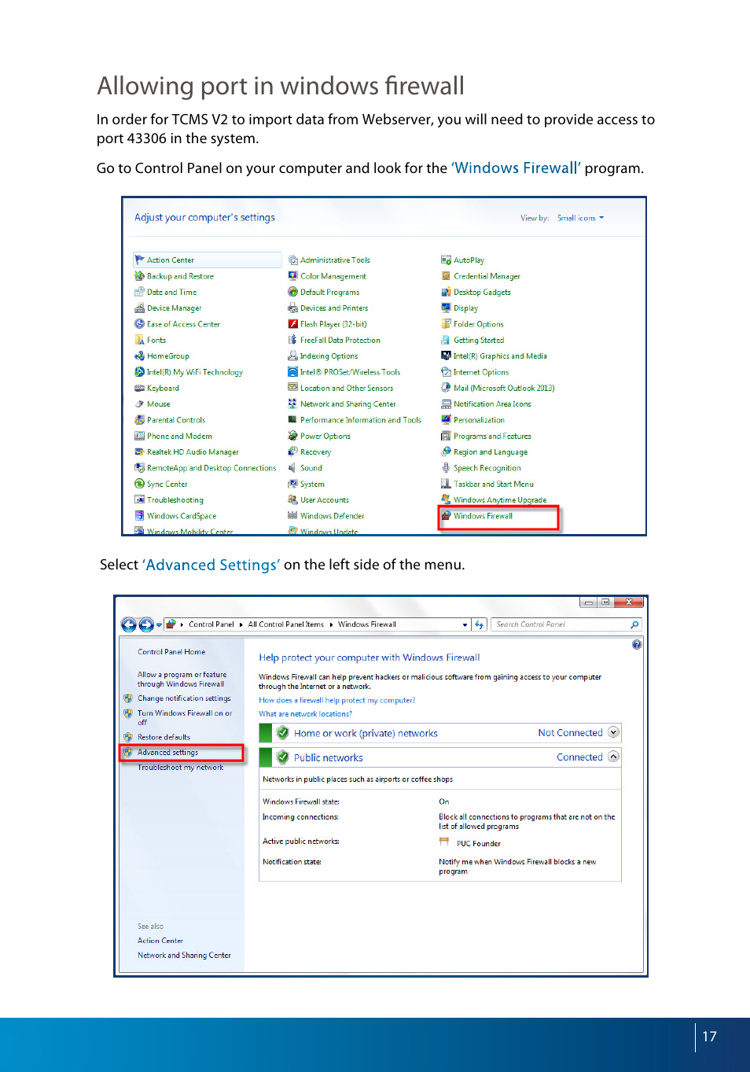Image resolution: width=750 pixels, height=1072 pixels.
Task: Click the Backup and Restore icon
Action: (x=139, y=276)
